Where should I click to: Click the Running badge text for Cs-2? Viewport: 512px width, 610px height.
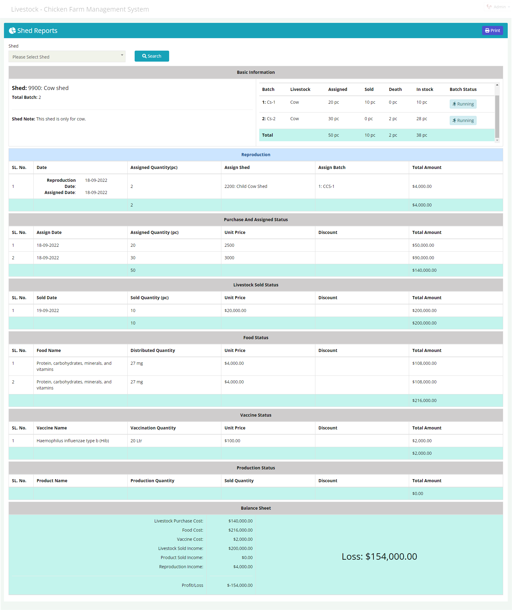coord(465,120)
